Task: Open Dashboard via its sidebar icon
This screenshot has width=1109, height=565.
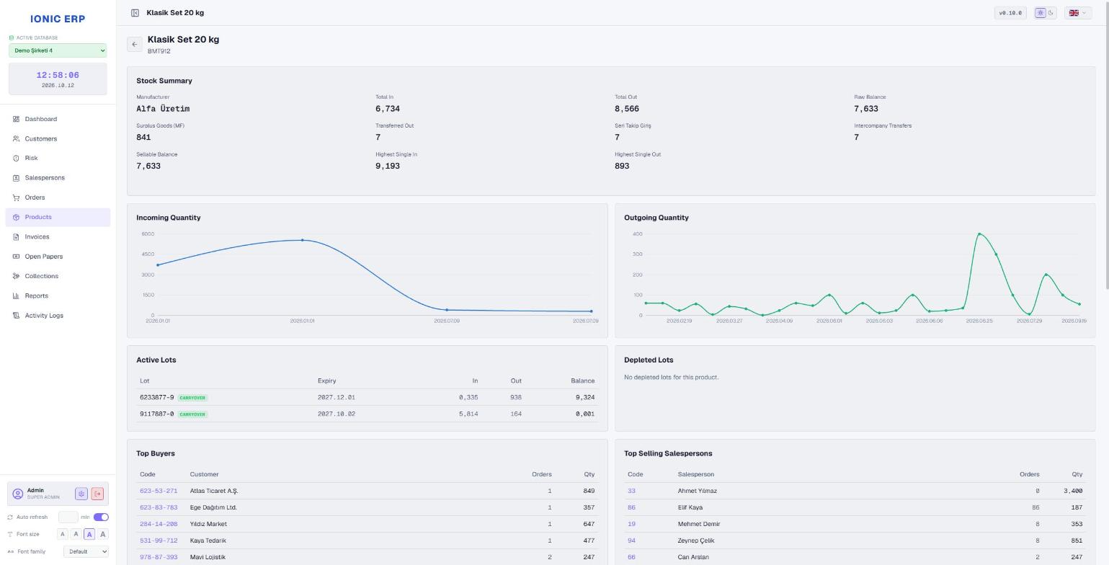Action: click(16, 119)
